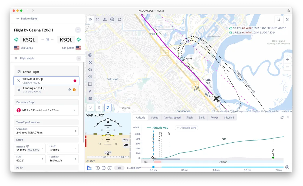Open the Slip/skid chart tab
This screenshot has width=303, height=186.
tap(229, 118)
